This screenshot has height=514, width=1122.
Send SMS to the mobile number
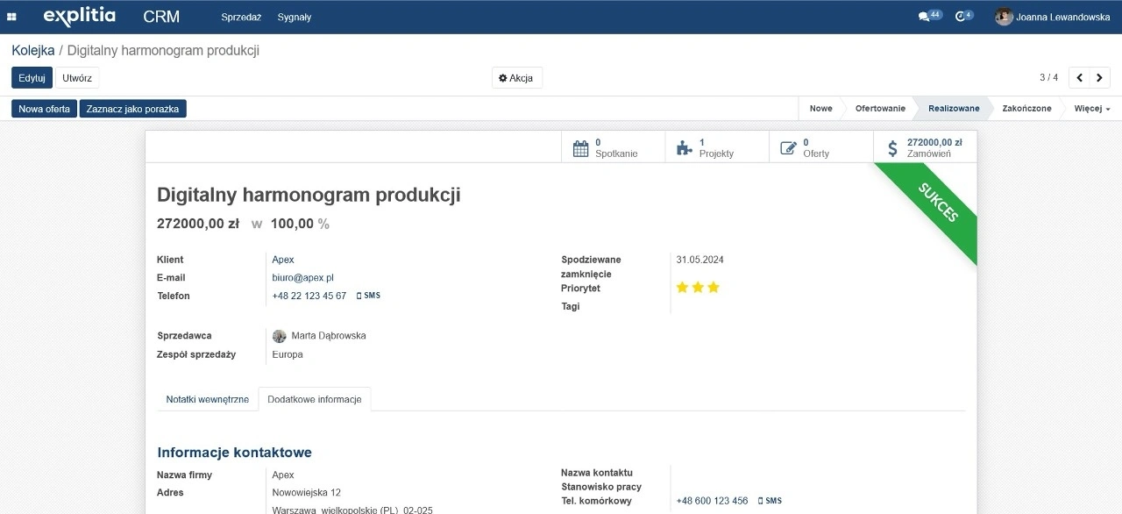[770, 501]
